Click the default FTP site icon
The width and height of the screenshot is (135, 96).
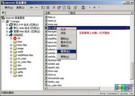tap(11, 25)
